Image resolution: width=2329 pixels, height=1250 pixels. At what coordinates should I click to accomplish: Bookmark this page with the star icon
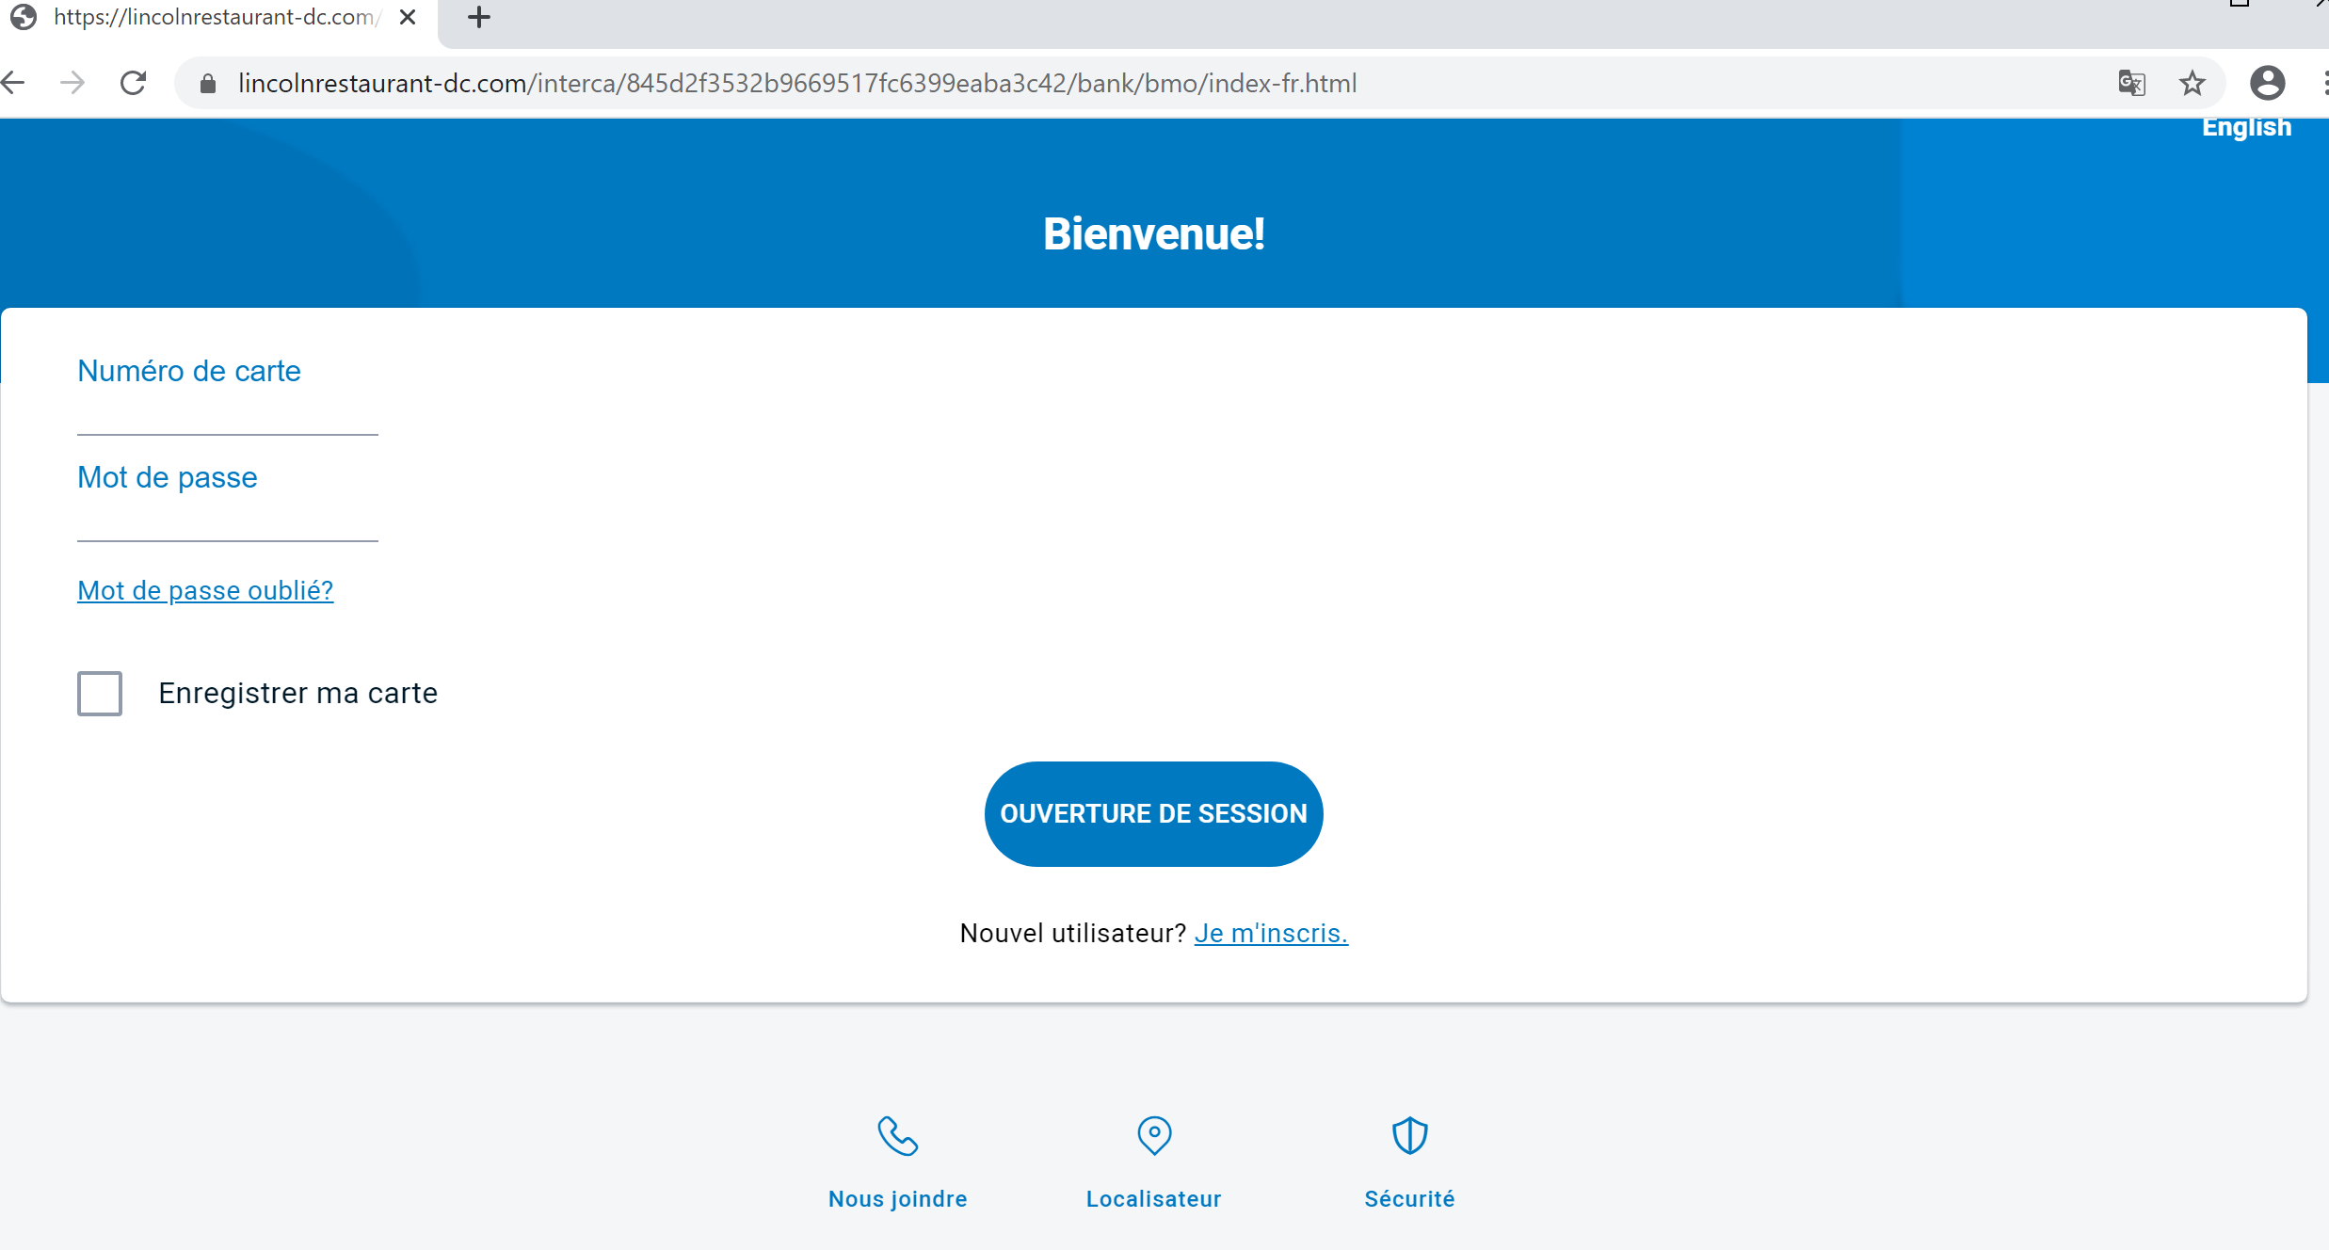coord(2192,84)
